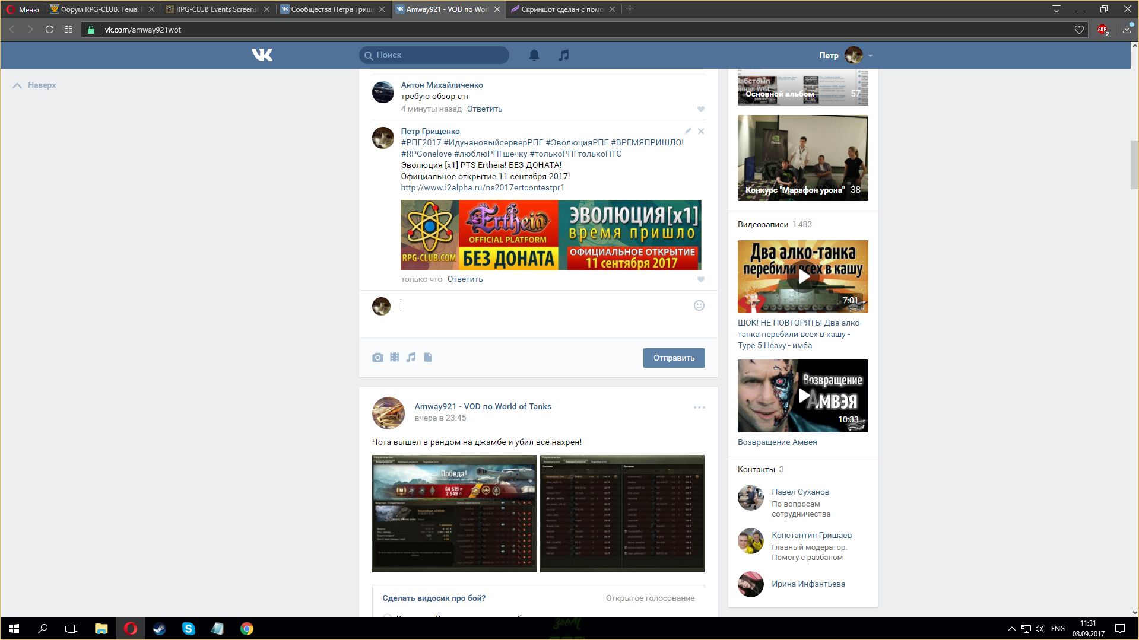Open 'Возвращение Амвея' video title link
The image size is (1139, 640).
pyautogui.click(x=777, y=442)
